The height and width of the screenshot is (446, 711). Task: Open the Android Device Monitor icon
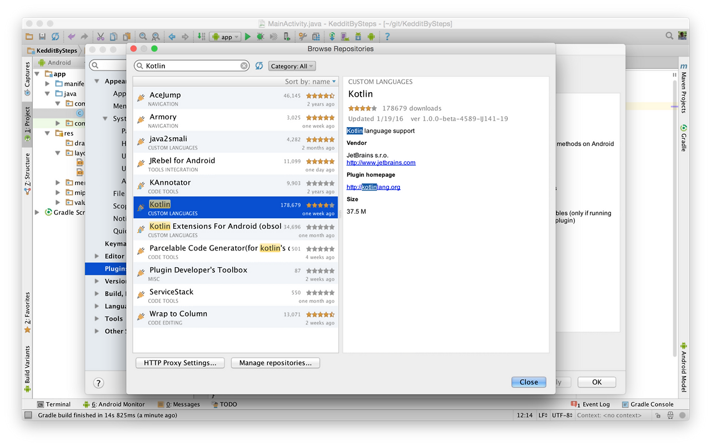tap(371, 37)
